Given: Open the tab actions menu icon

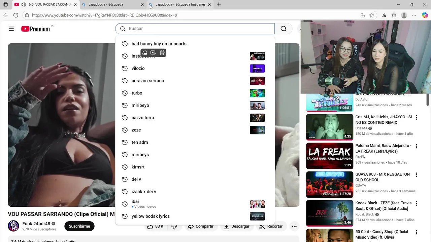Looking at the screenshot, I should 5,5.
